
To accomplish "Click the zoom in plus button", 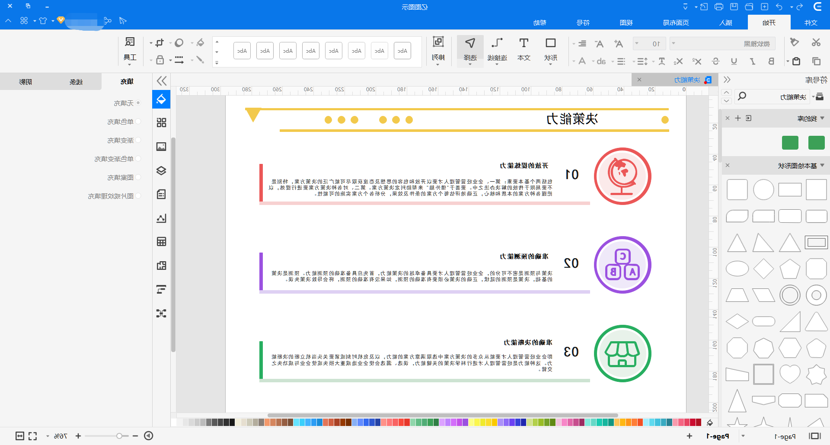I will (x=78, y=436).
